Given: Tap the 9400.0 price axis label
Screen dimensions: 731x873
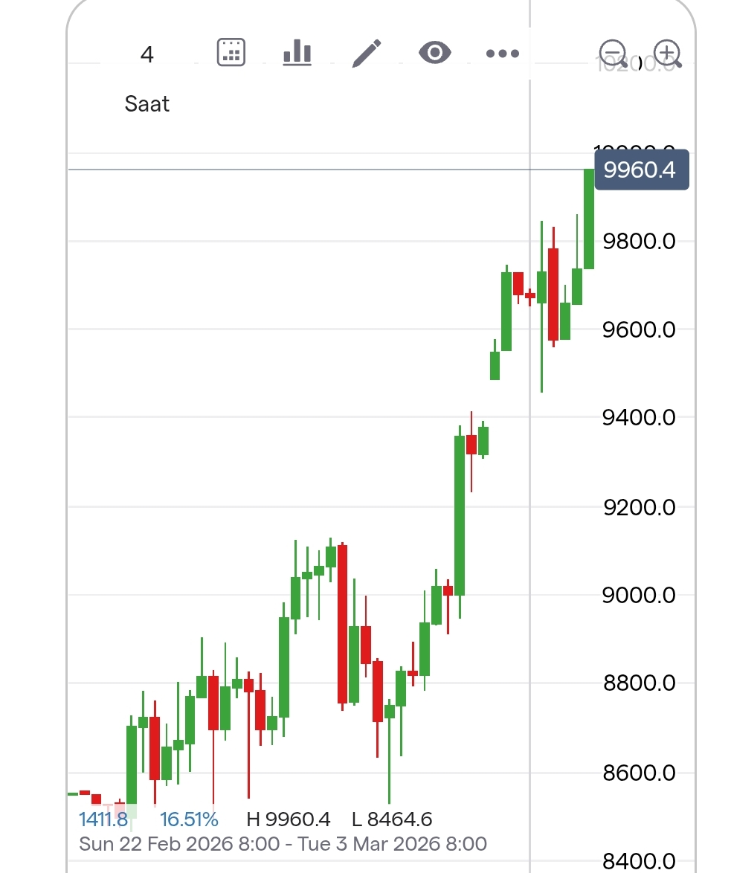Looking at the screenshot, I should pos(640,417).
